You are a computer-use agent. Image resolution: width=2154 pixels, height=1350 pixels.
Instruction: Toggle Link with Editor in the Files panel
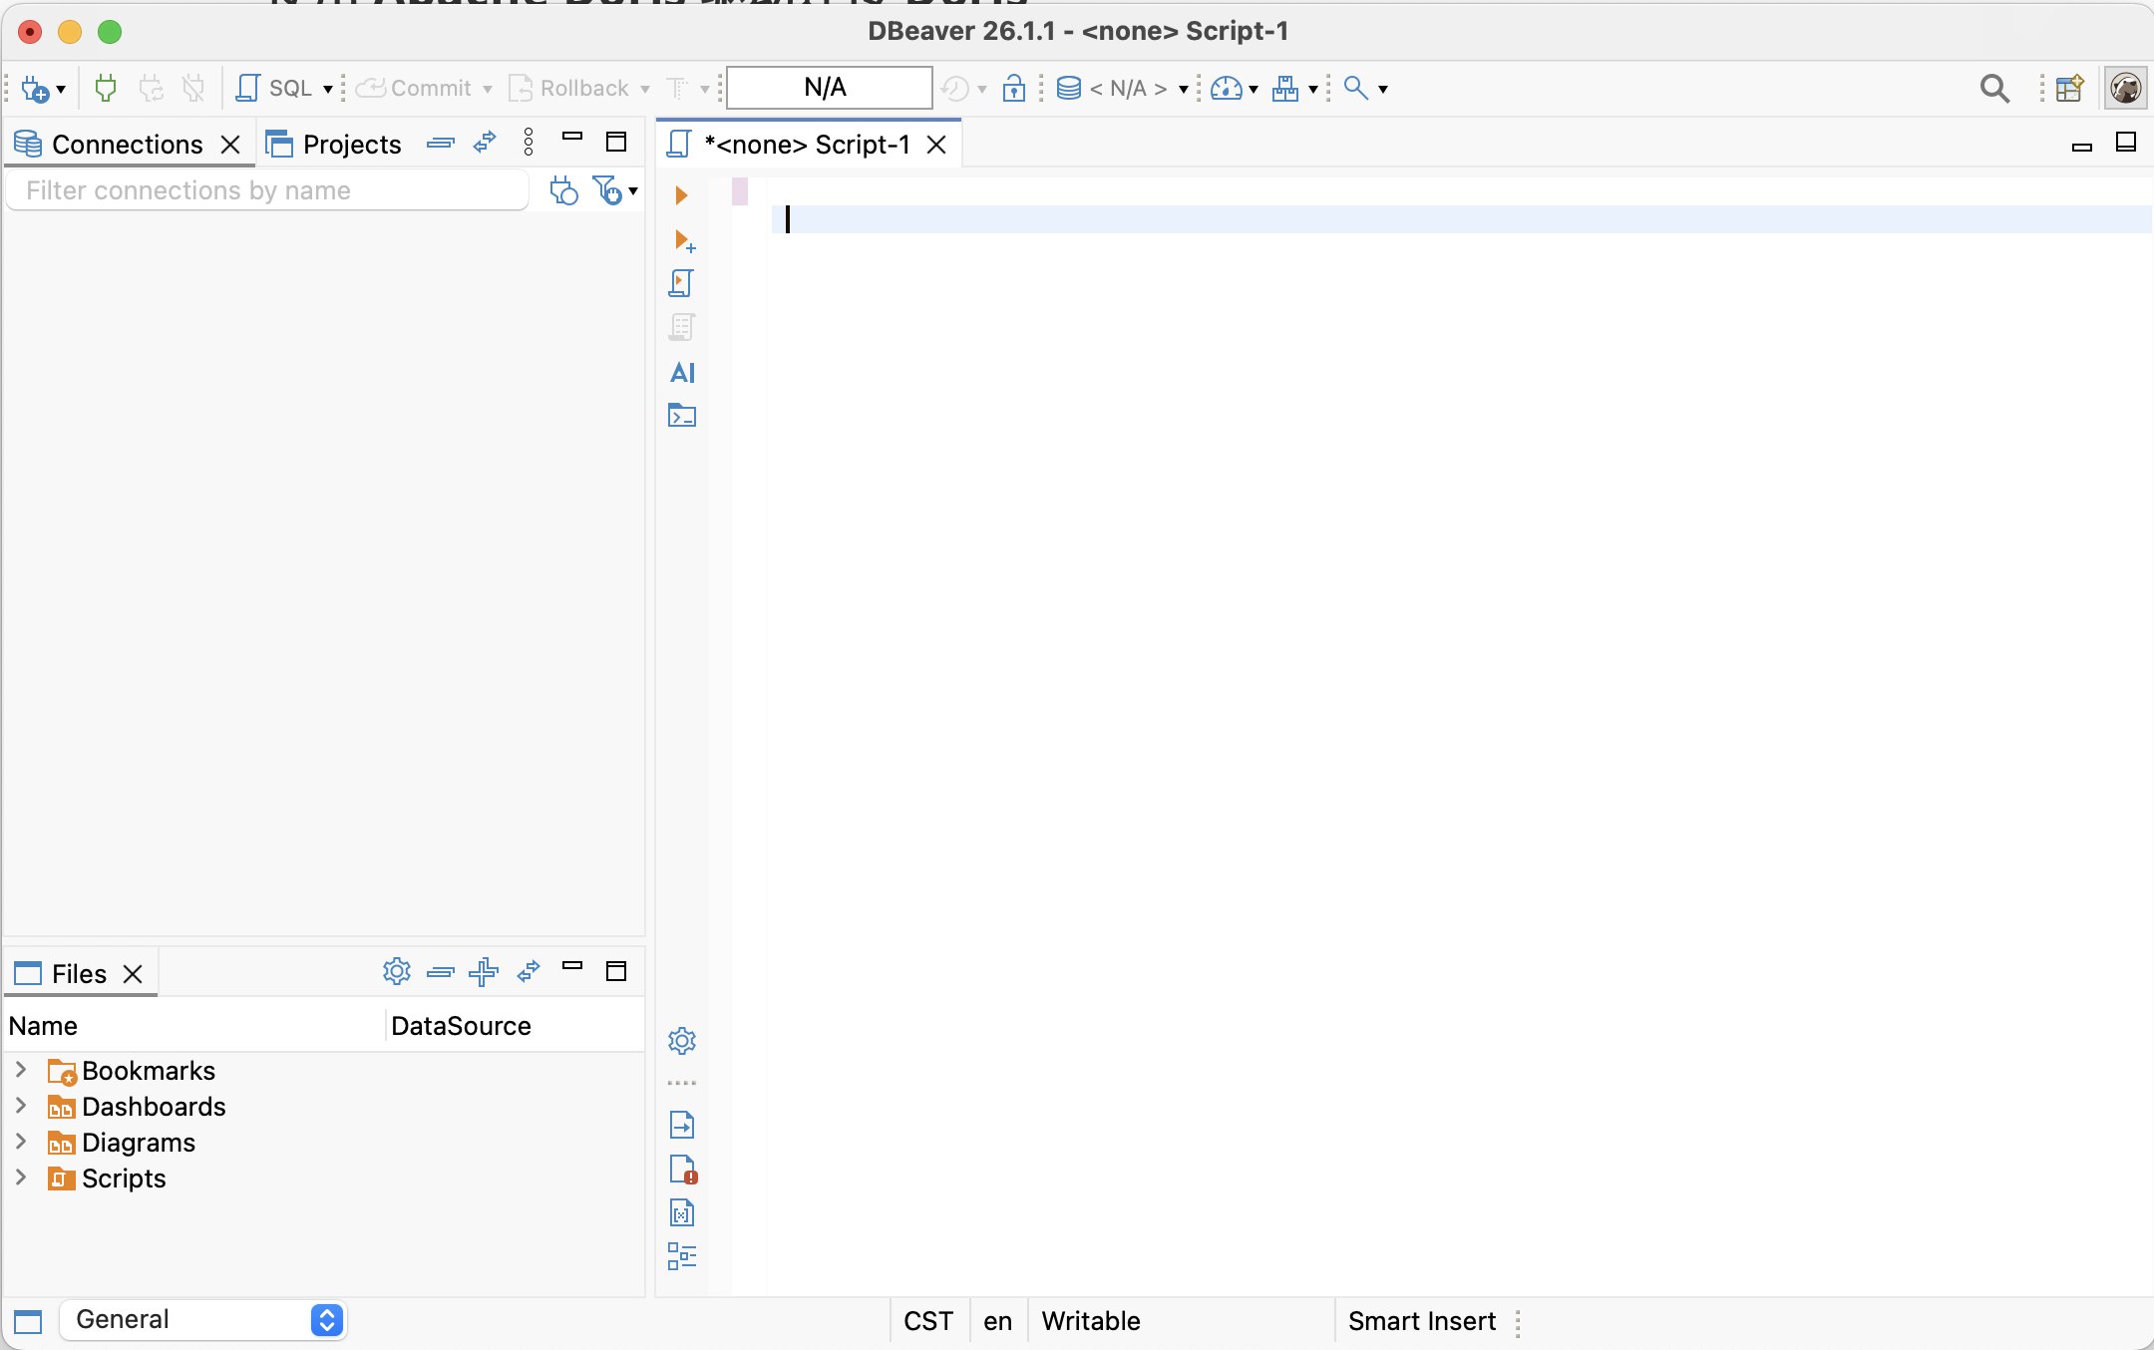529,971
